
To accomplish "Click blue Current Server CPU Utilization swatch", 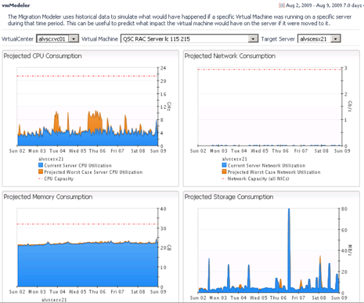I will (40, 165).
